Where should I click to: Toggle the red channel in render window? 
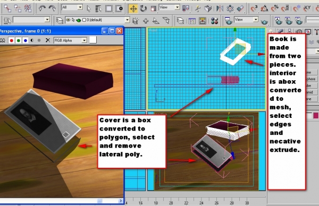pos(12,40)
